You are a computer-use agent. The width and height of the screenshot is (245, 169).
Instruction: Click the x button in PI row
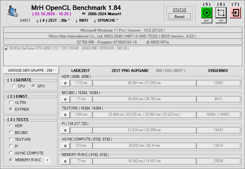pyautogui.click(x=65, y=130)
